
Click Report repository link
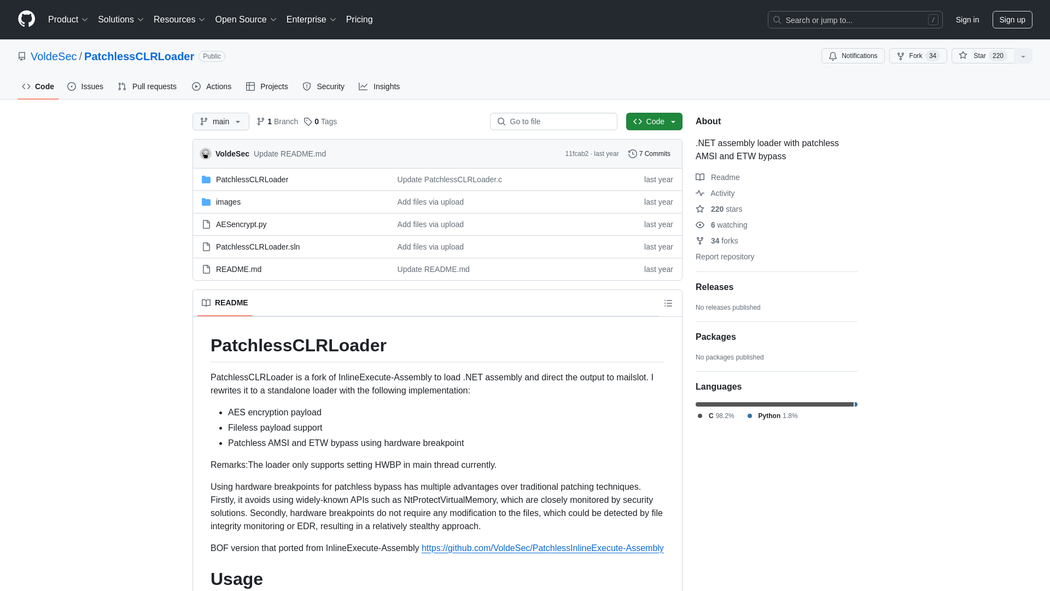tap(725, 257)
